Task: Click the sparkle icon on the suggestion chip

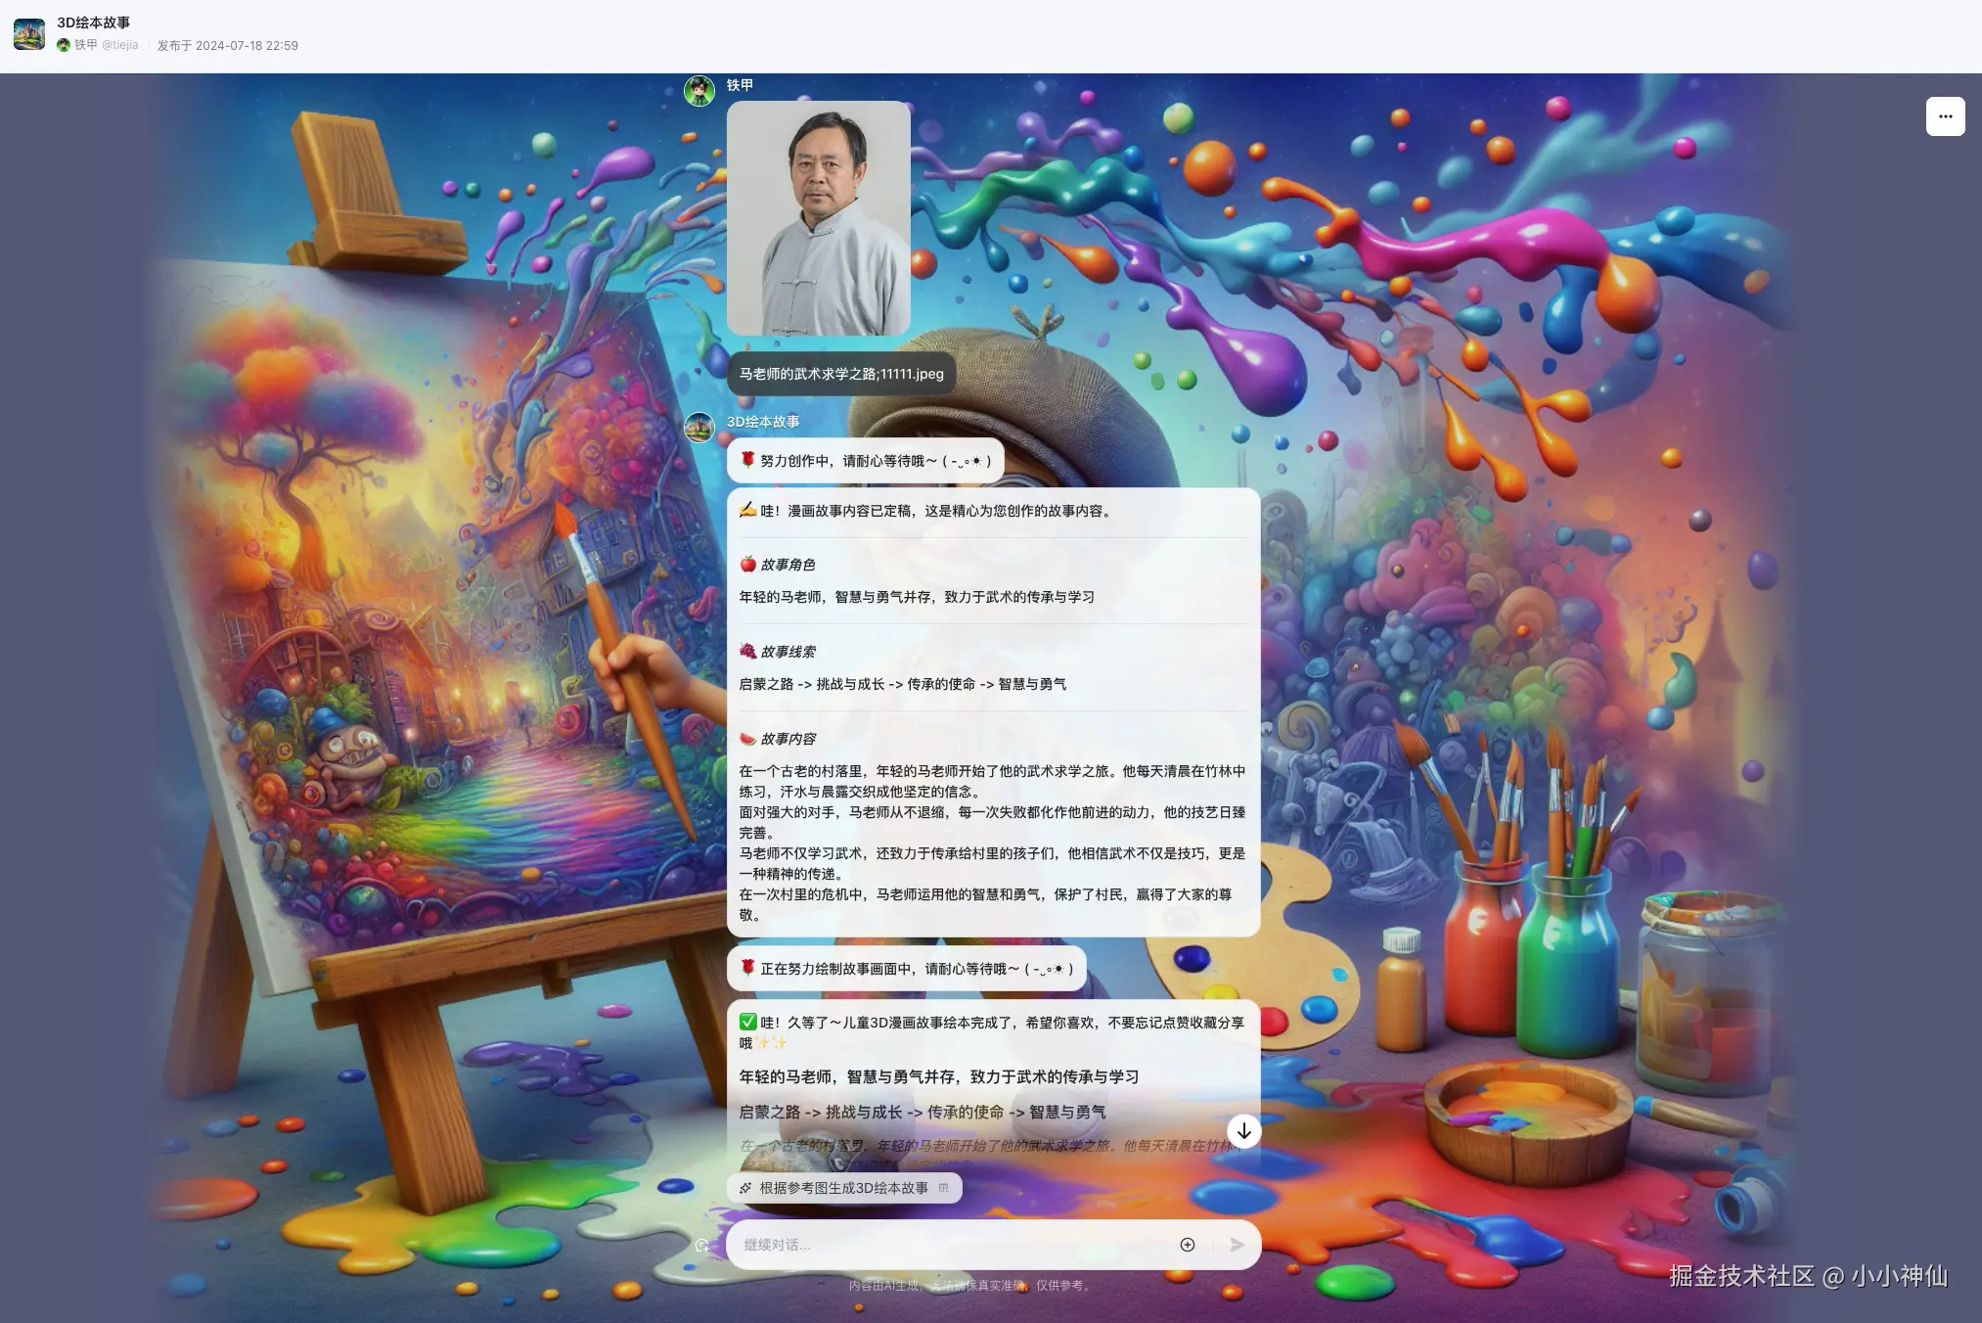Action: coord(743,1188)
